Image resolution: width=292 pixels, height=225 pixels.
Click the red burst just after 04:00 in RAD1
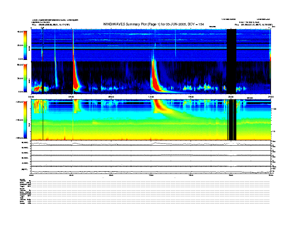click(76, 76)
